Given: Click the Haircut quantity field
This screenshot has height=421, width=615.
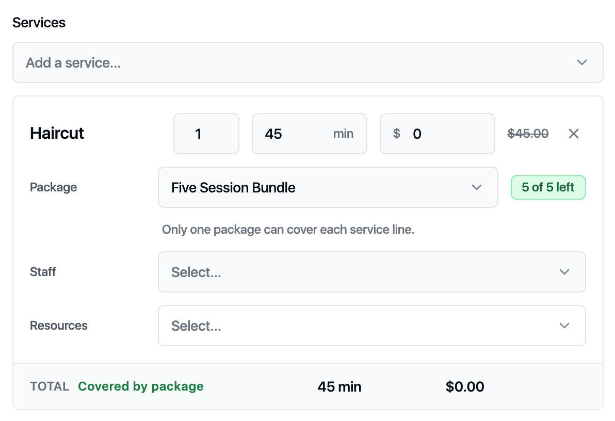Looking at the screenshot, I should click(206, 134).
